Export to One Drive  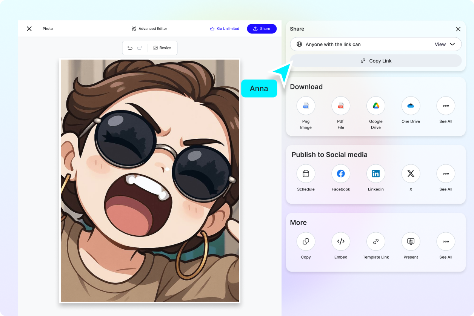pyautogui.click(x=411, y=106)
